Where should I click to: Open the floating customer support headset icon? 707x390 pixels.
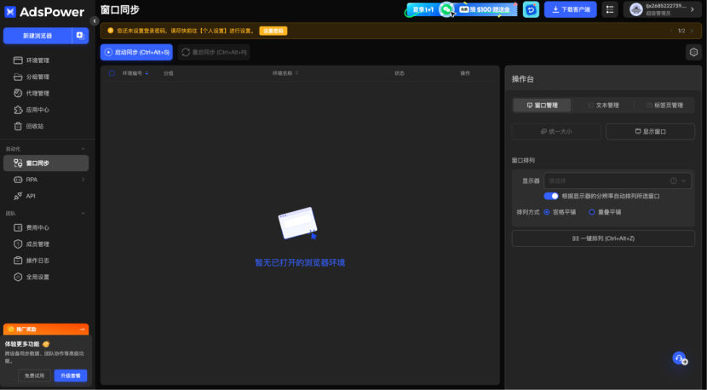[679, 358]
